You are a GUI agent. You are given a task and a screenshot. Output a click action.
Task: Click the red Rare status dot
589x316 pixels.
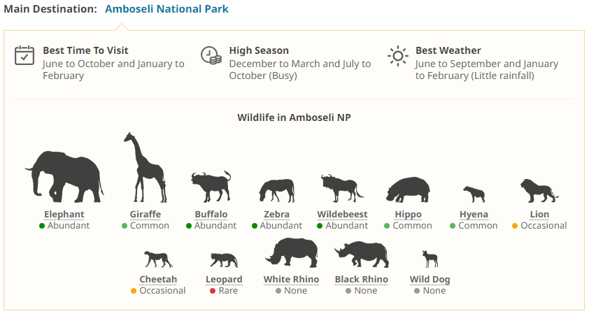point(213,291)
